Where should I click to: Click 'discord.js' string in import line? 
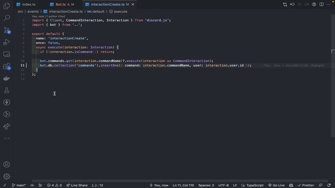click(157, 20)
